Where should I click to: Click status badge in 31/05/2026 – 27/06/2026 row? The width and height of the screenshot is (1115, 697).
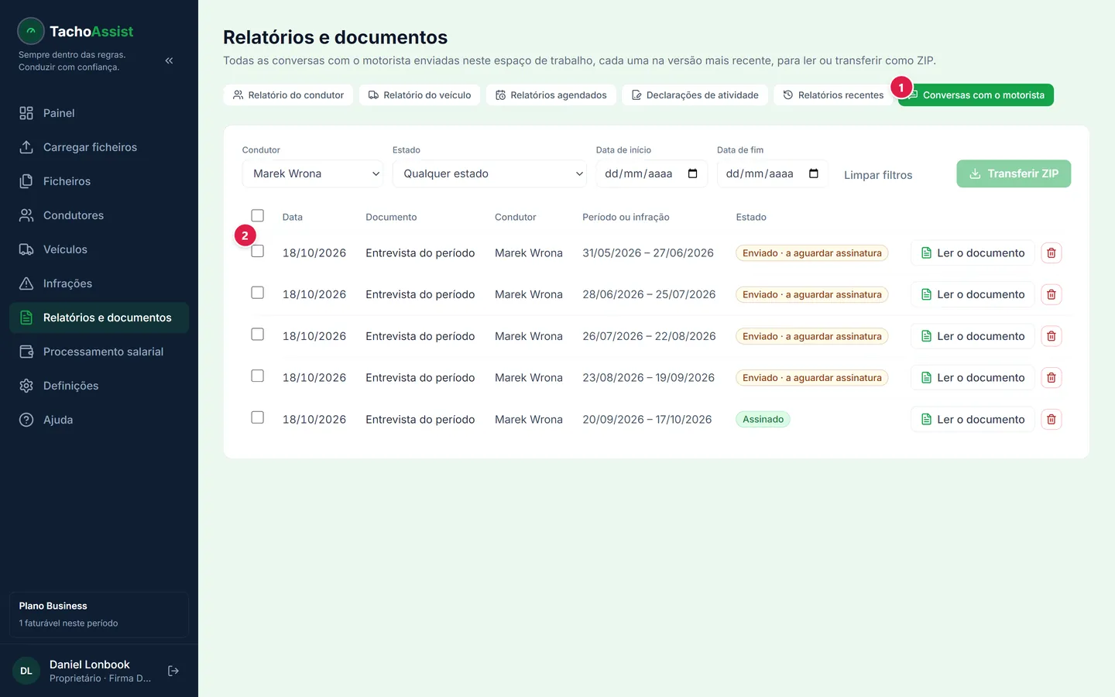(x=811, y=253)
